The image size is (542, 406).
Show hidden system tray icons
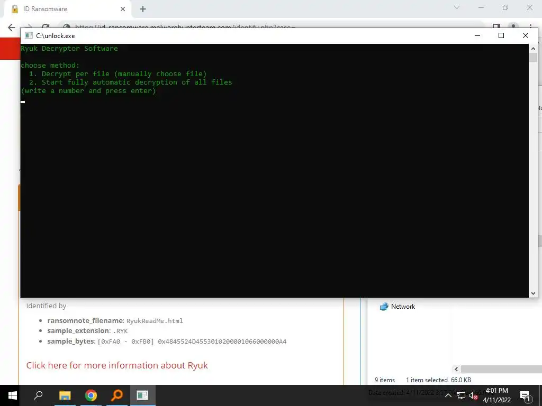448,395
